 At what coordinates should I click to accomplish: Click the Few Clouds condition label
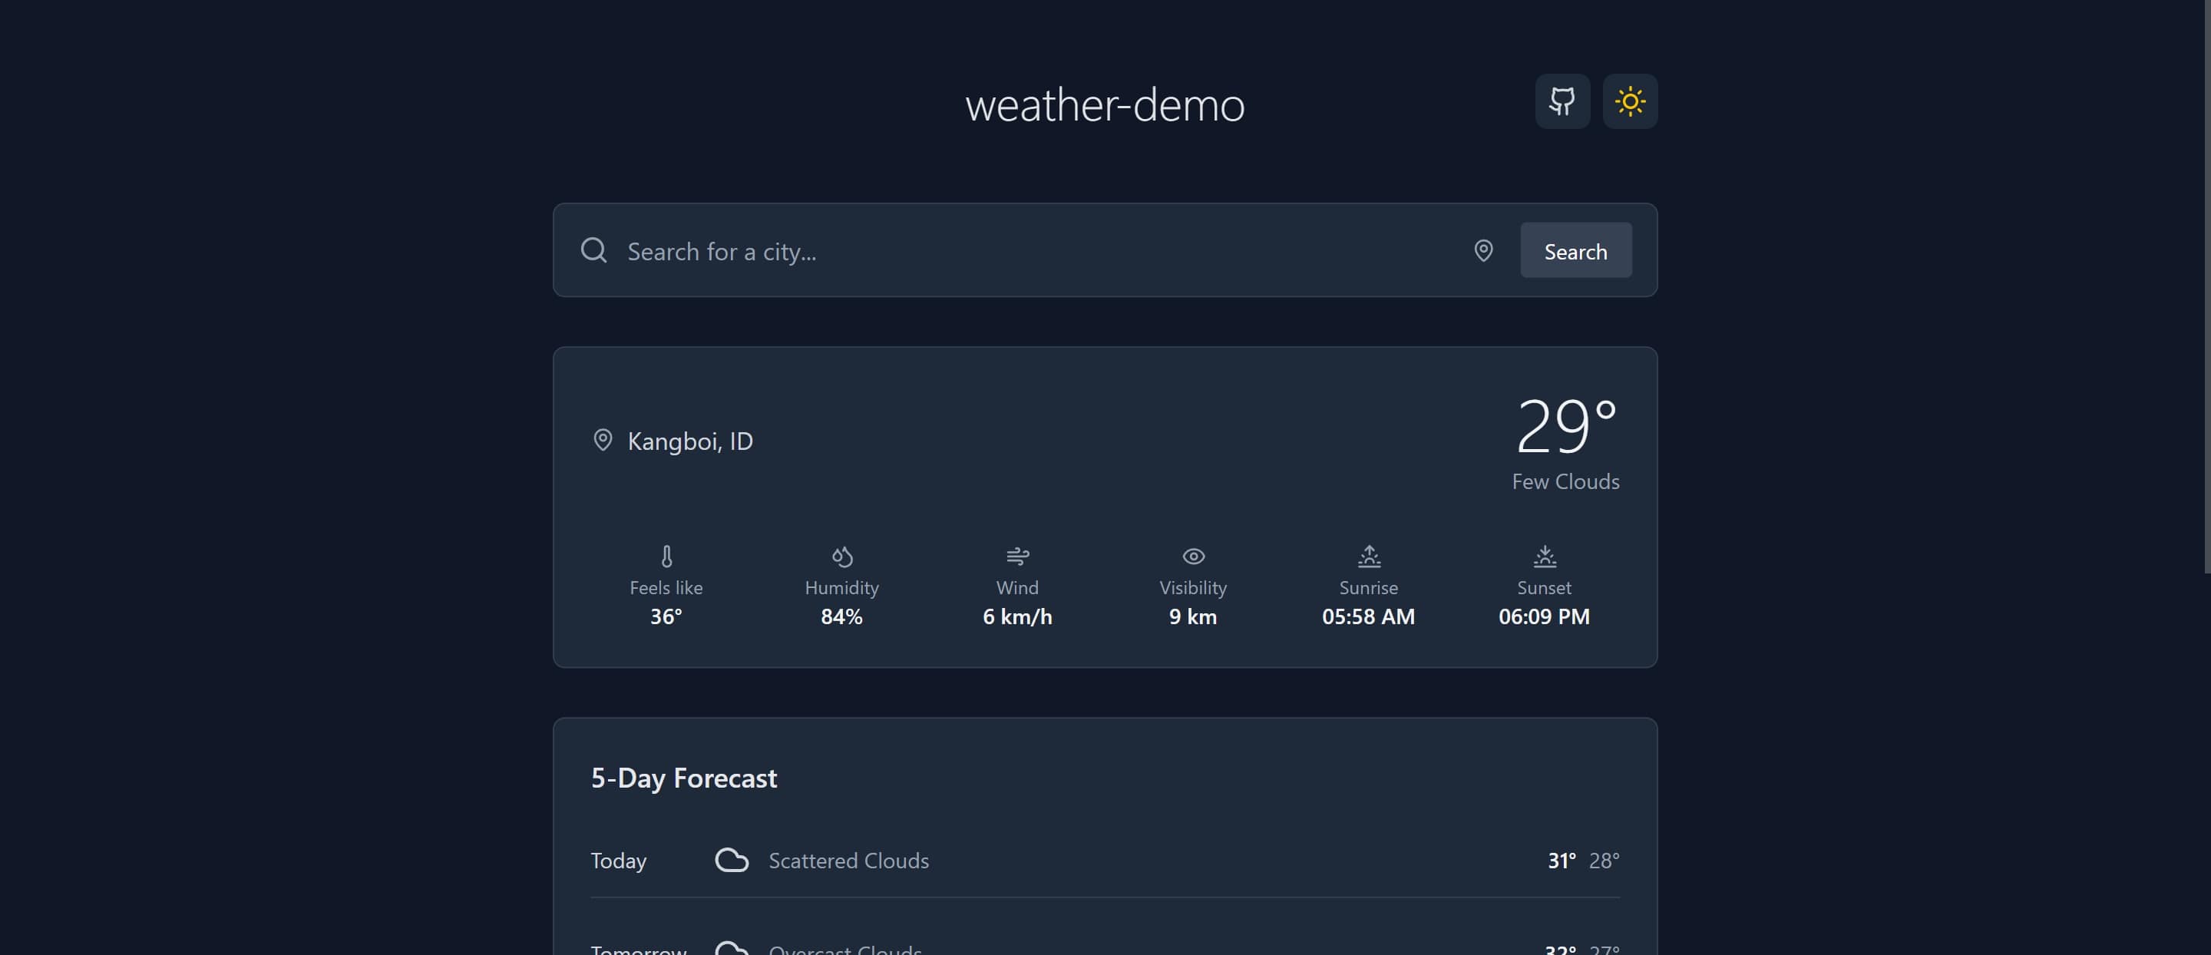coord(1565,481)
